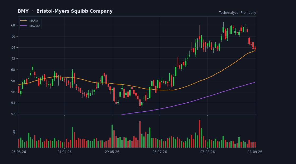Viewport: 296px width, 164px height.
Task: Select the MA50 legend entry
Action: (x=30, y=21)
